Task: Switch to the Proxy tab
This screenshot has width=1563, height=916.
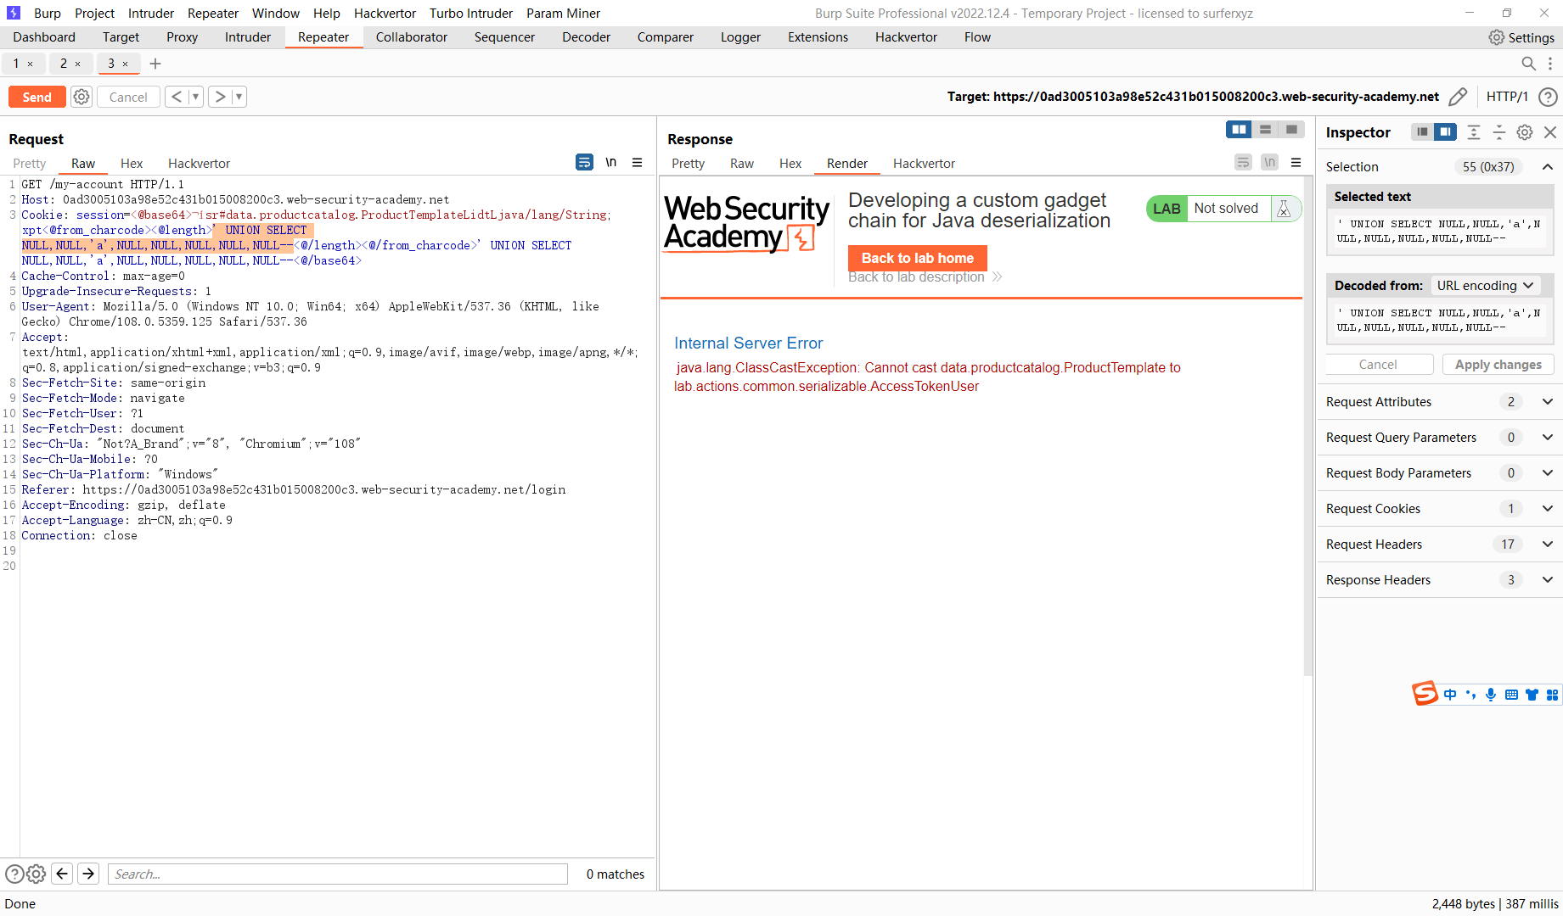Action: click(182, 37)
